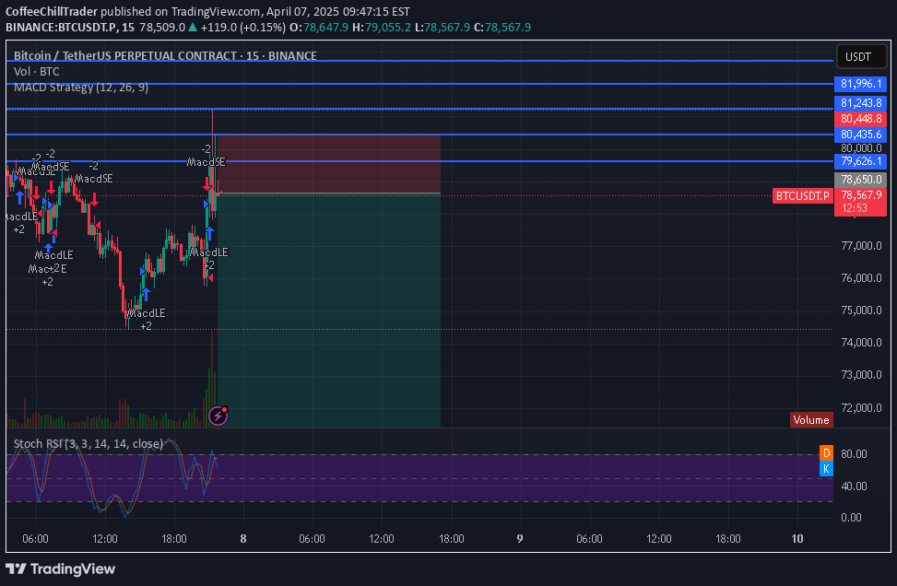The width and height of the screenshot is (897, 586).
Task: Click the purple lightning bolt event icon
Action: coord(218,416)
